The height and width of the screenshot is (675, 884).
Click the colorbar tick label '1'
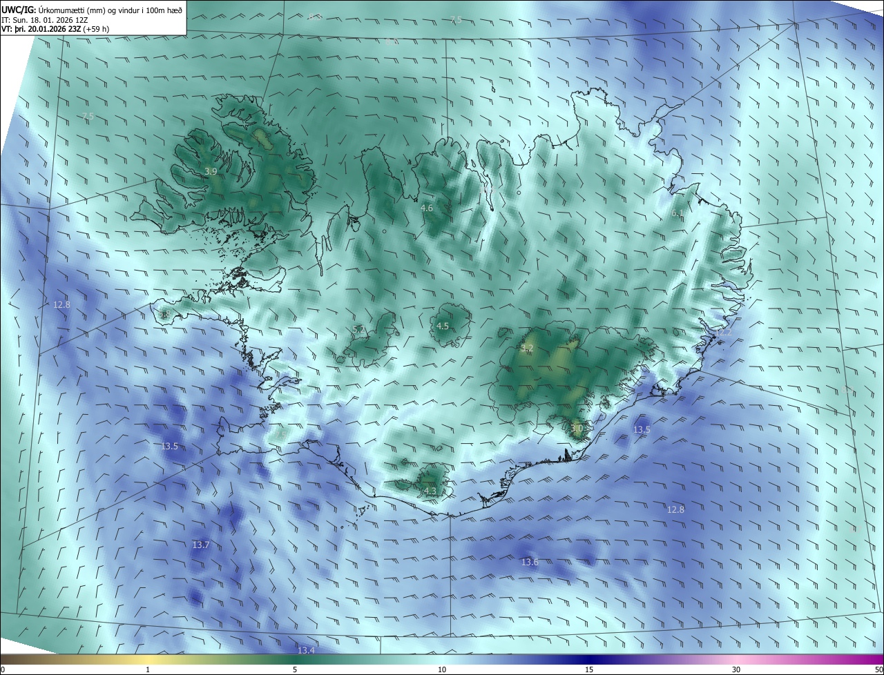[x=148, y=669]
